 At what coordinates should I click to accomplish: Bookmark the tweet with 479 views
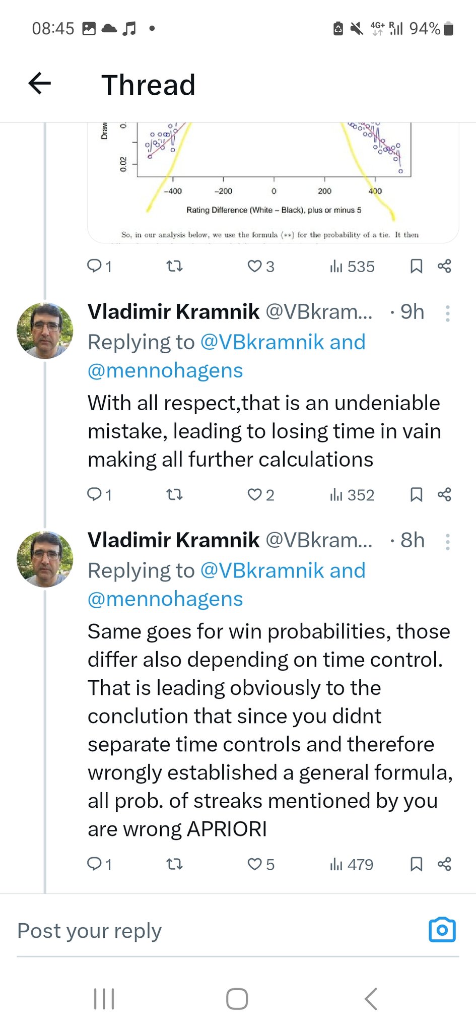pos(416,864)
